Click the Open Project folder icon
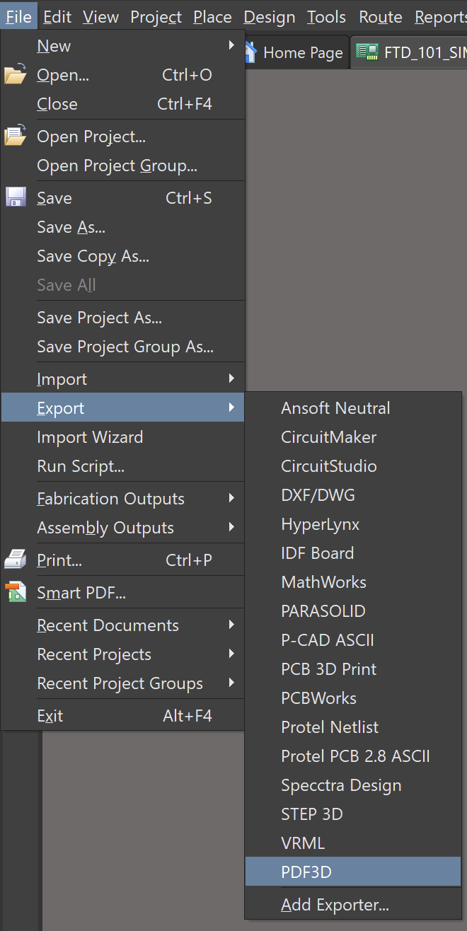Image resolution: width=467 pixels, height=931 pixels. pos(14,136)
